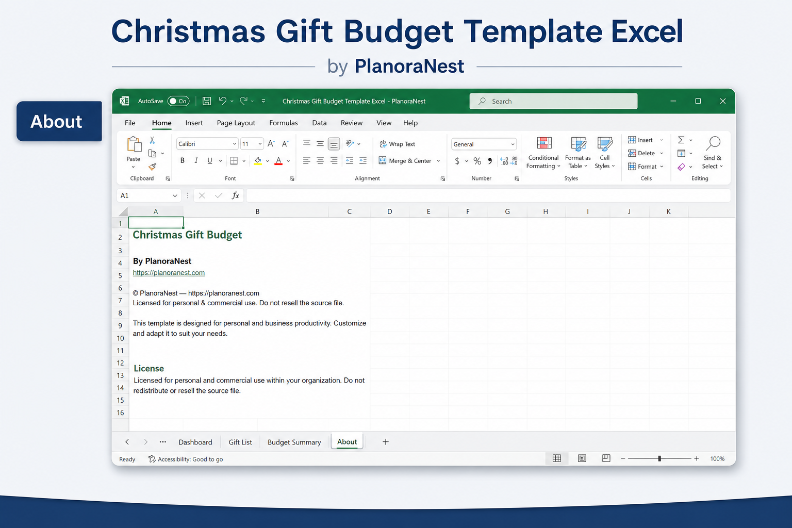The image size is (792, 528).
Task: Click the AutoSum sigma icon
Action: pyautogui.click(x=681, y=140)
